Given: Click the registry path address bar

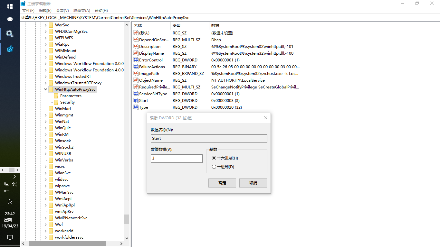Looking at the screenshot, I should [230, 18].
